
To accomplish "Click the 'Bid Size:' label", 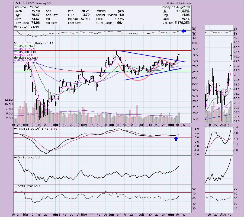I will 51,23.
